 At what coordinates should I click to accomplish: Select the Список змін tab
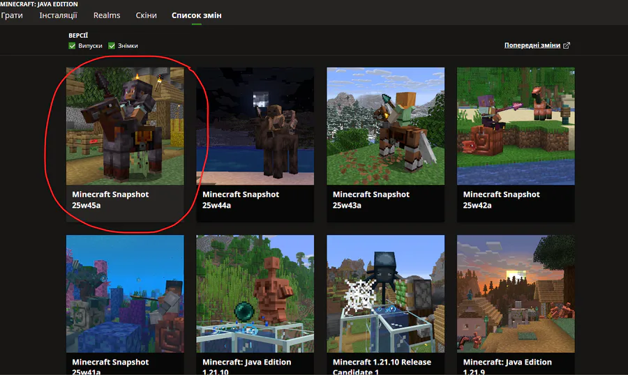click(196, 15)
